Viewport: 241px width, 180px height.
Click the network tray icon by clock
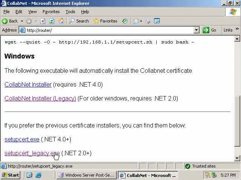[x=214, y=175]
